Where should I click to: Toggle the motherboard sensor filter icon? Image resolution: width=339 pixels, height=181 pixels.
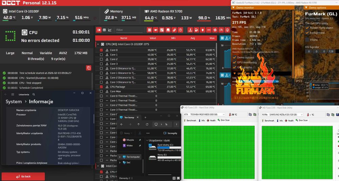[x=162, y=30]
